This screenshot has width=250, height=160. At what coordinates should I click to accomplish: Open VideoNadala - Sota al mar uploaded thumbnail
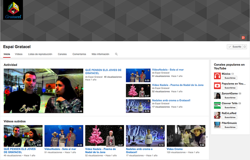pyautogui.click(x=64, y=136)
